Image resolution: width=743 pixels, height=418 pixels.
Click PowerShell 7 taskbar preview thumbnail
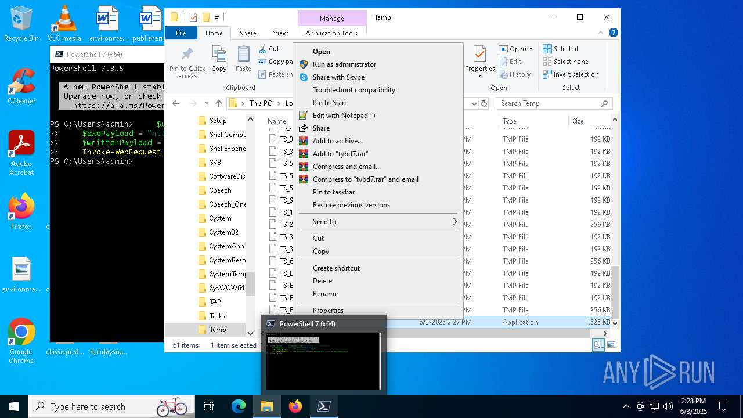pos(324,361)
